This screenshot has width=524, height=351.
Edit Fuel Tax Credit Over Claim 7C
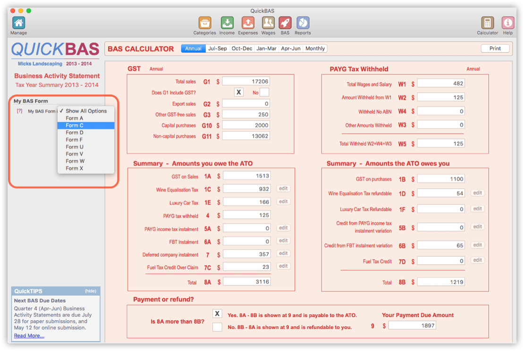tap(283, 266)
